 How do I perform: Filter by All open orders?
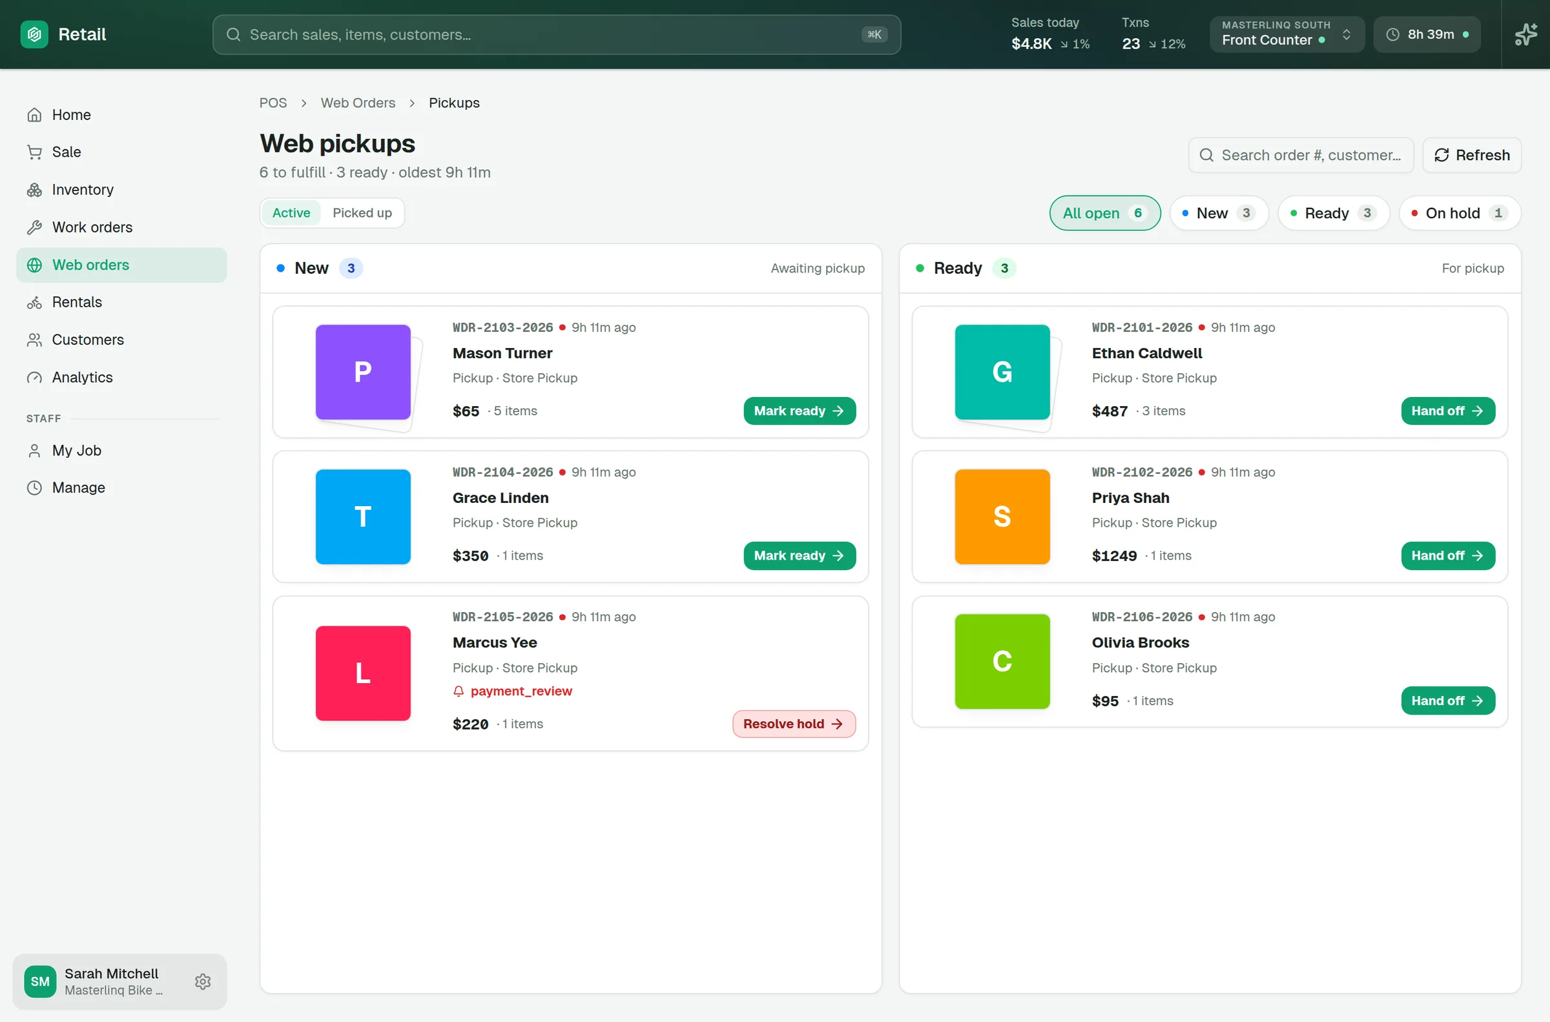click(1104, 213)
